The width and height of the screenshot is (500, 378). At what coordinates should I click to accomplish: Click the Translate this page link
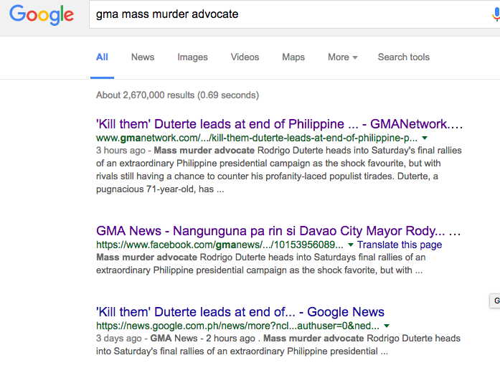400,245
